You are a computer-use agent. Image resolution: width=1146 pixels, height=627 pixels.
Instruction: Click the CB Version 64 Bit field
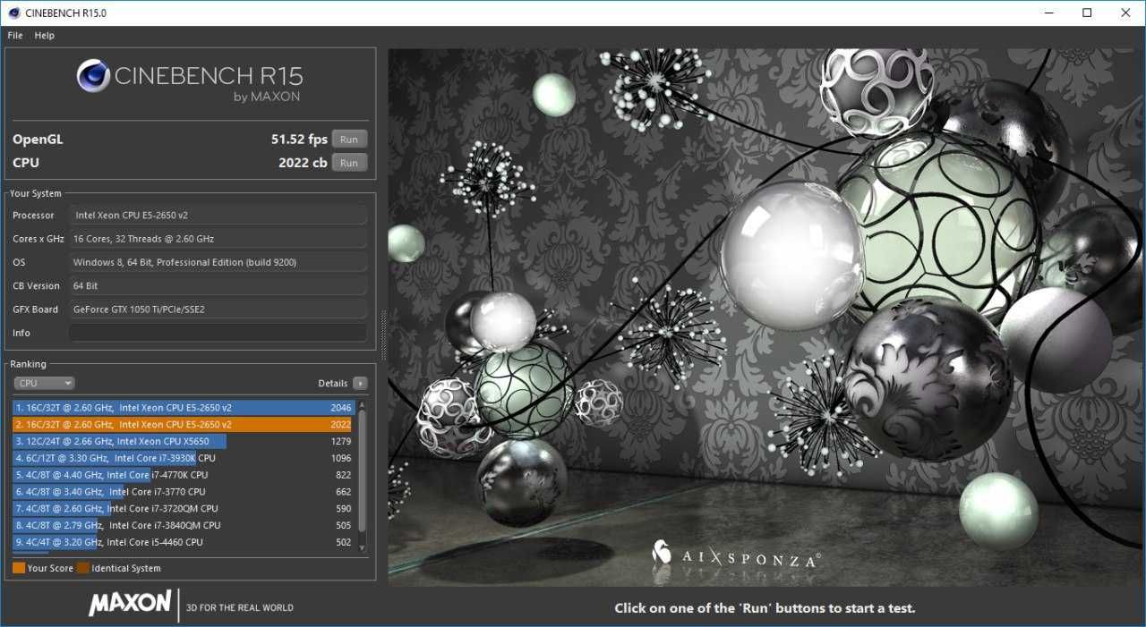[218, 286]
